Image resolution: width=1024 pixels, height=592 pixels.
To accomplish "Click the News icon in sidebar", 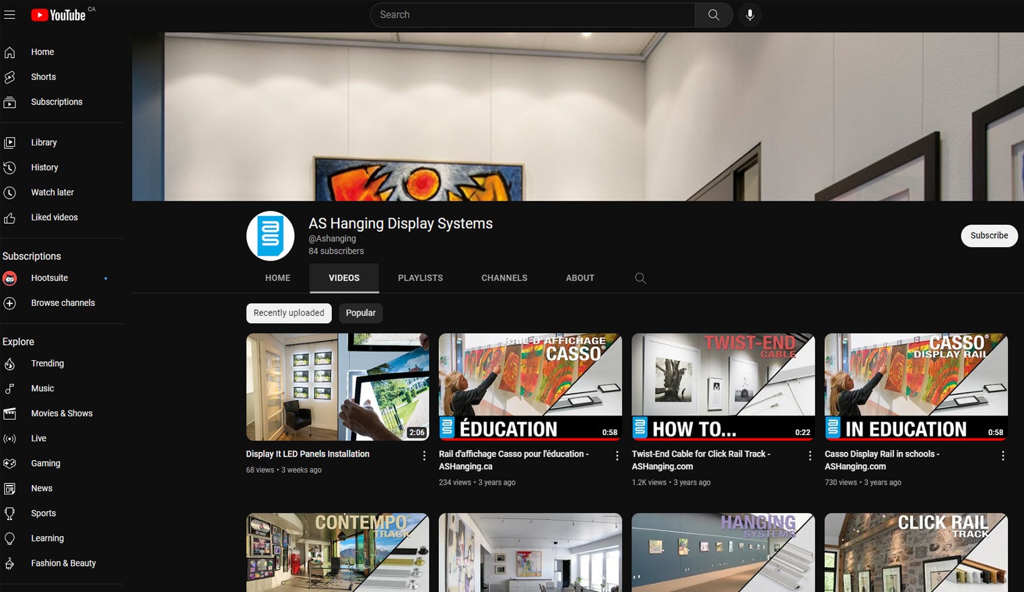I will coord(9,488).
